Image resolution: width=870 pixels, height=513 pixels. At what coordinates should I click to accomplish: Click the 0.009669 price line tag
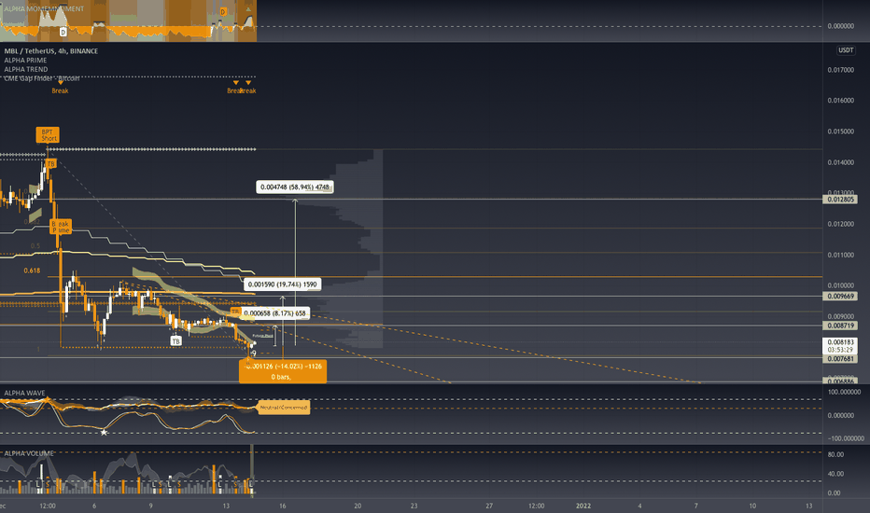point(840,297)
